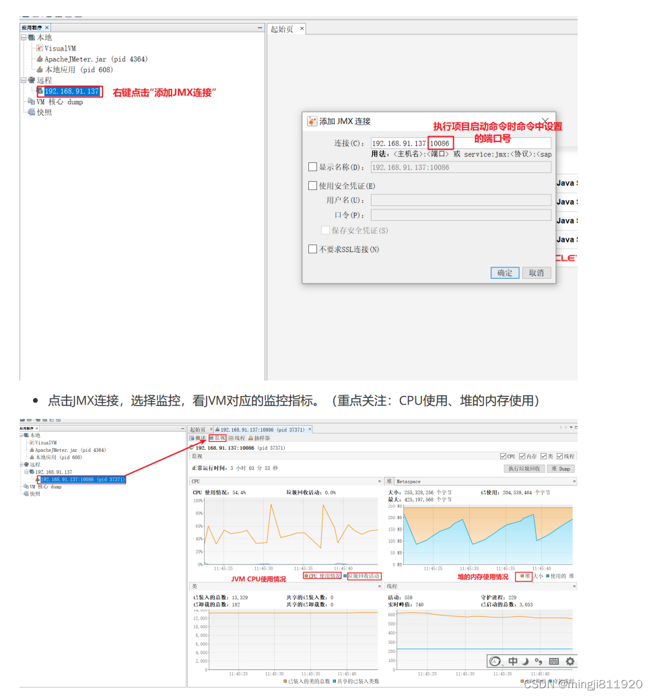This screenshot has height=697, width=653.
Task: Collapse 192.168.91.137 host in lower tree
Action: pyautogui.click(x=26, y=471)
